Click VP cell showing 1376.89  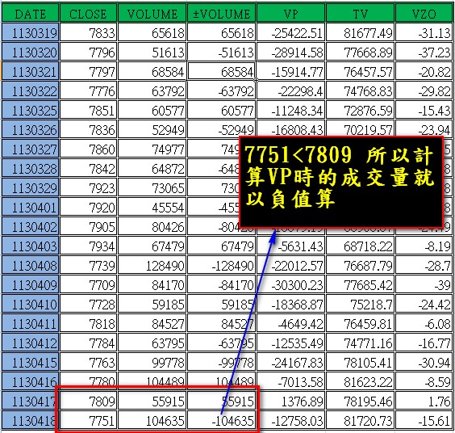click(x=290, y=401)
